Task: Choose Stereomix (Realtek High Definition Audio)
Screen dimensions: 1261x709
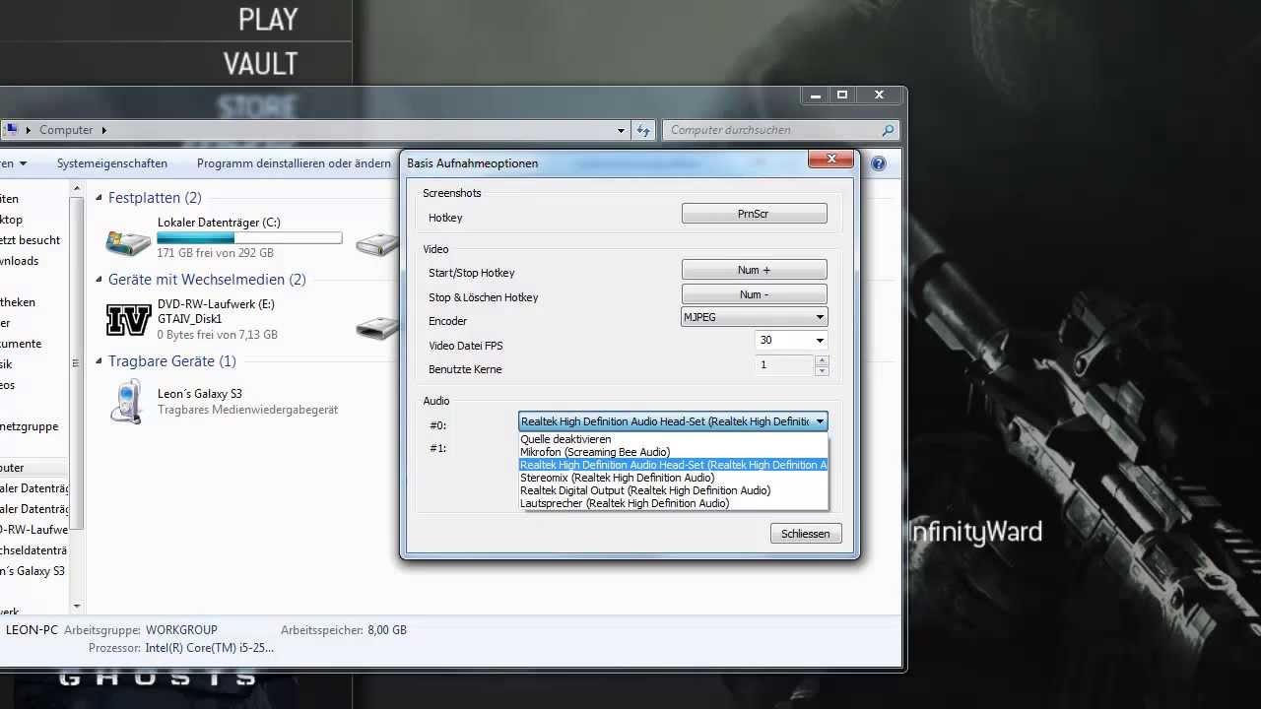Action: coord(673,478)
